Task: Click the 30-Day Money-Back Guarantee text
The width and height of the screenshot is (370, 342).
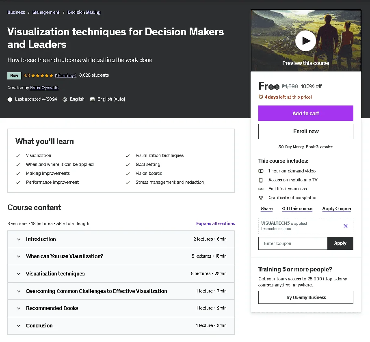Action: pos(305,147)
